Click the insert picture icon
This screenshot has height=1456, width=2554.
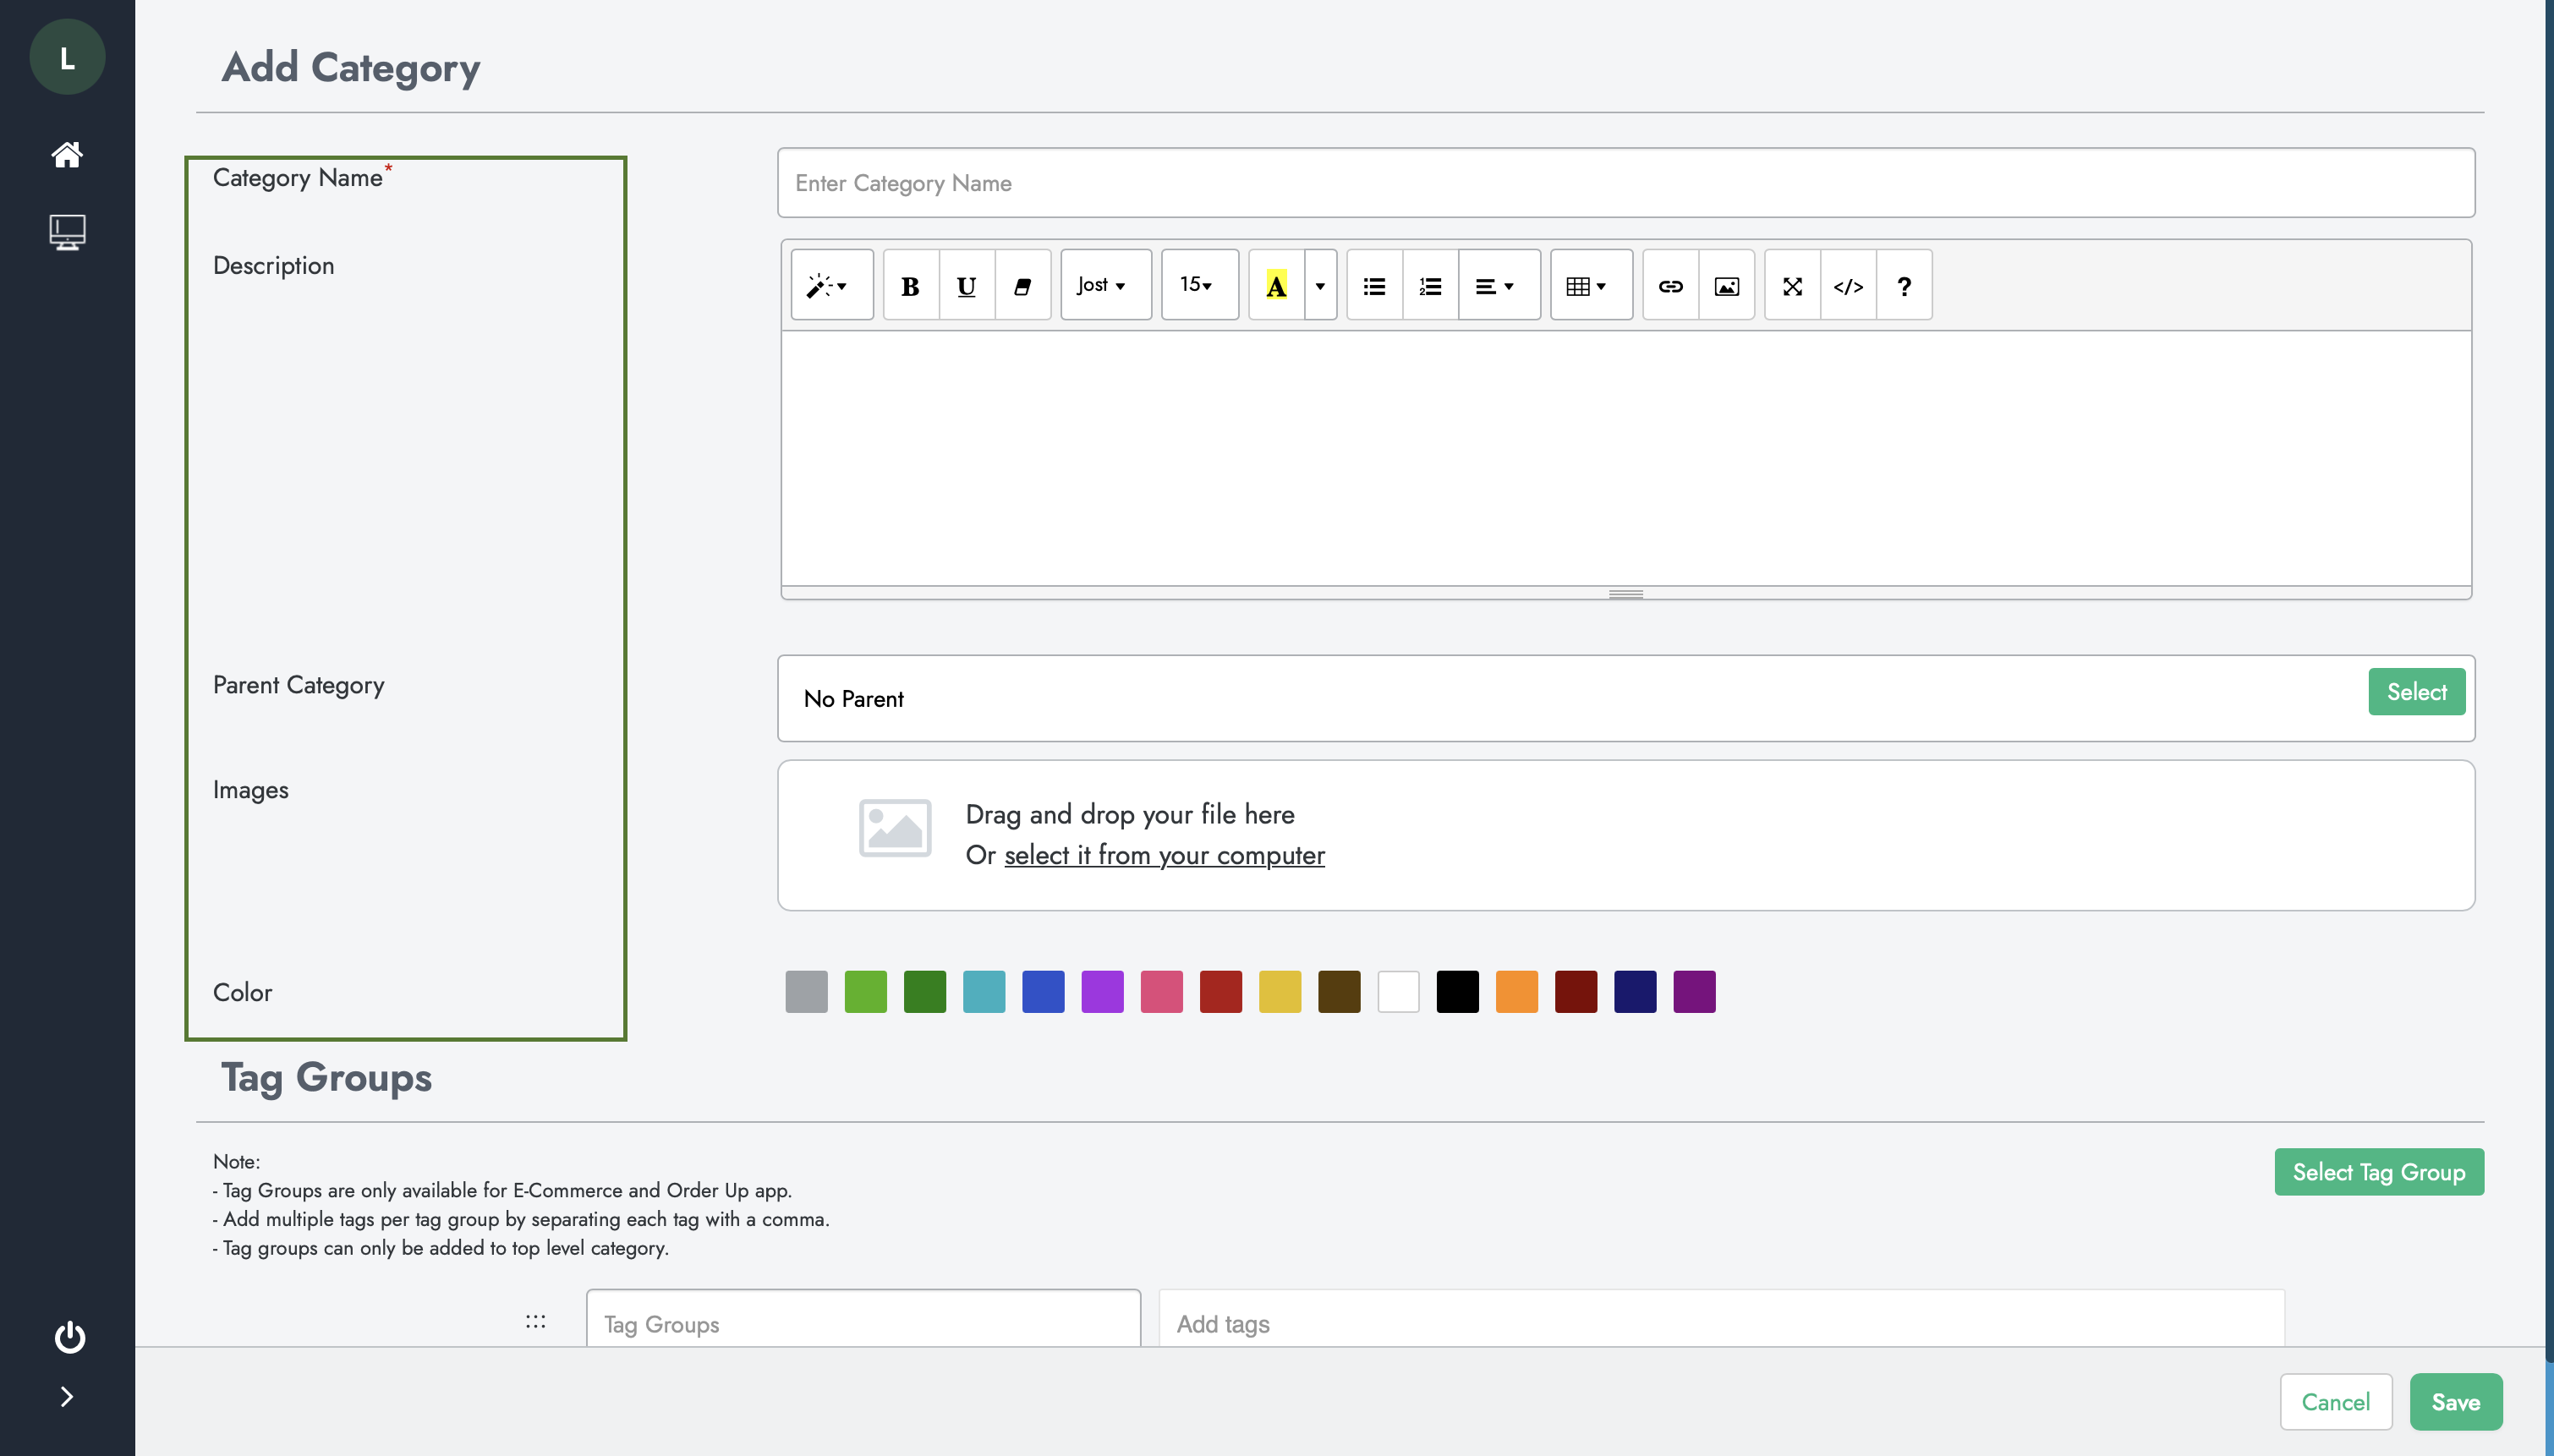pos(1726,286)
